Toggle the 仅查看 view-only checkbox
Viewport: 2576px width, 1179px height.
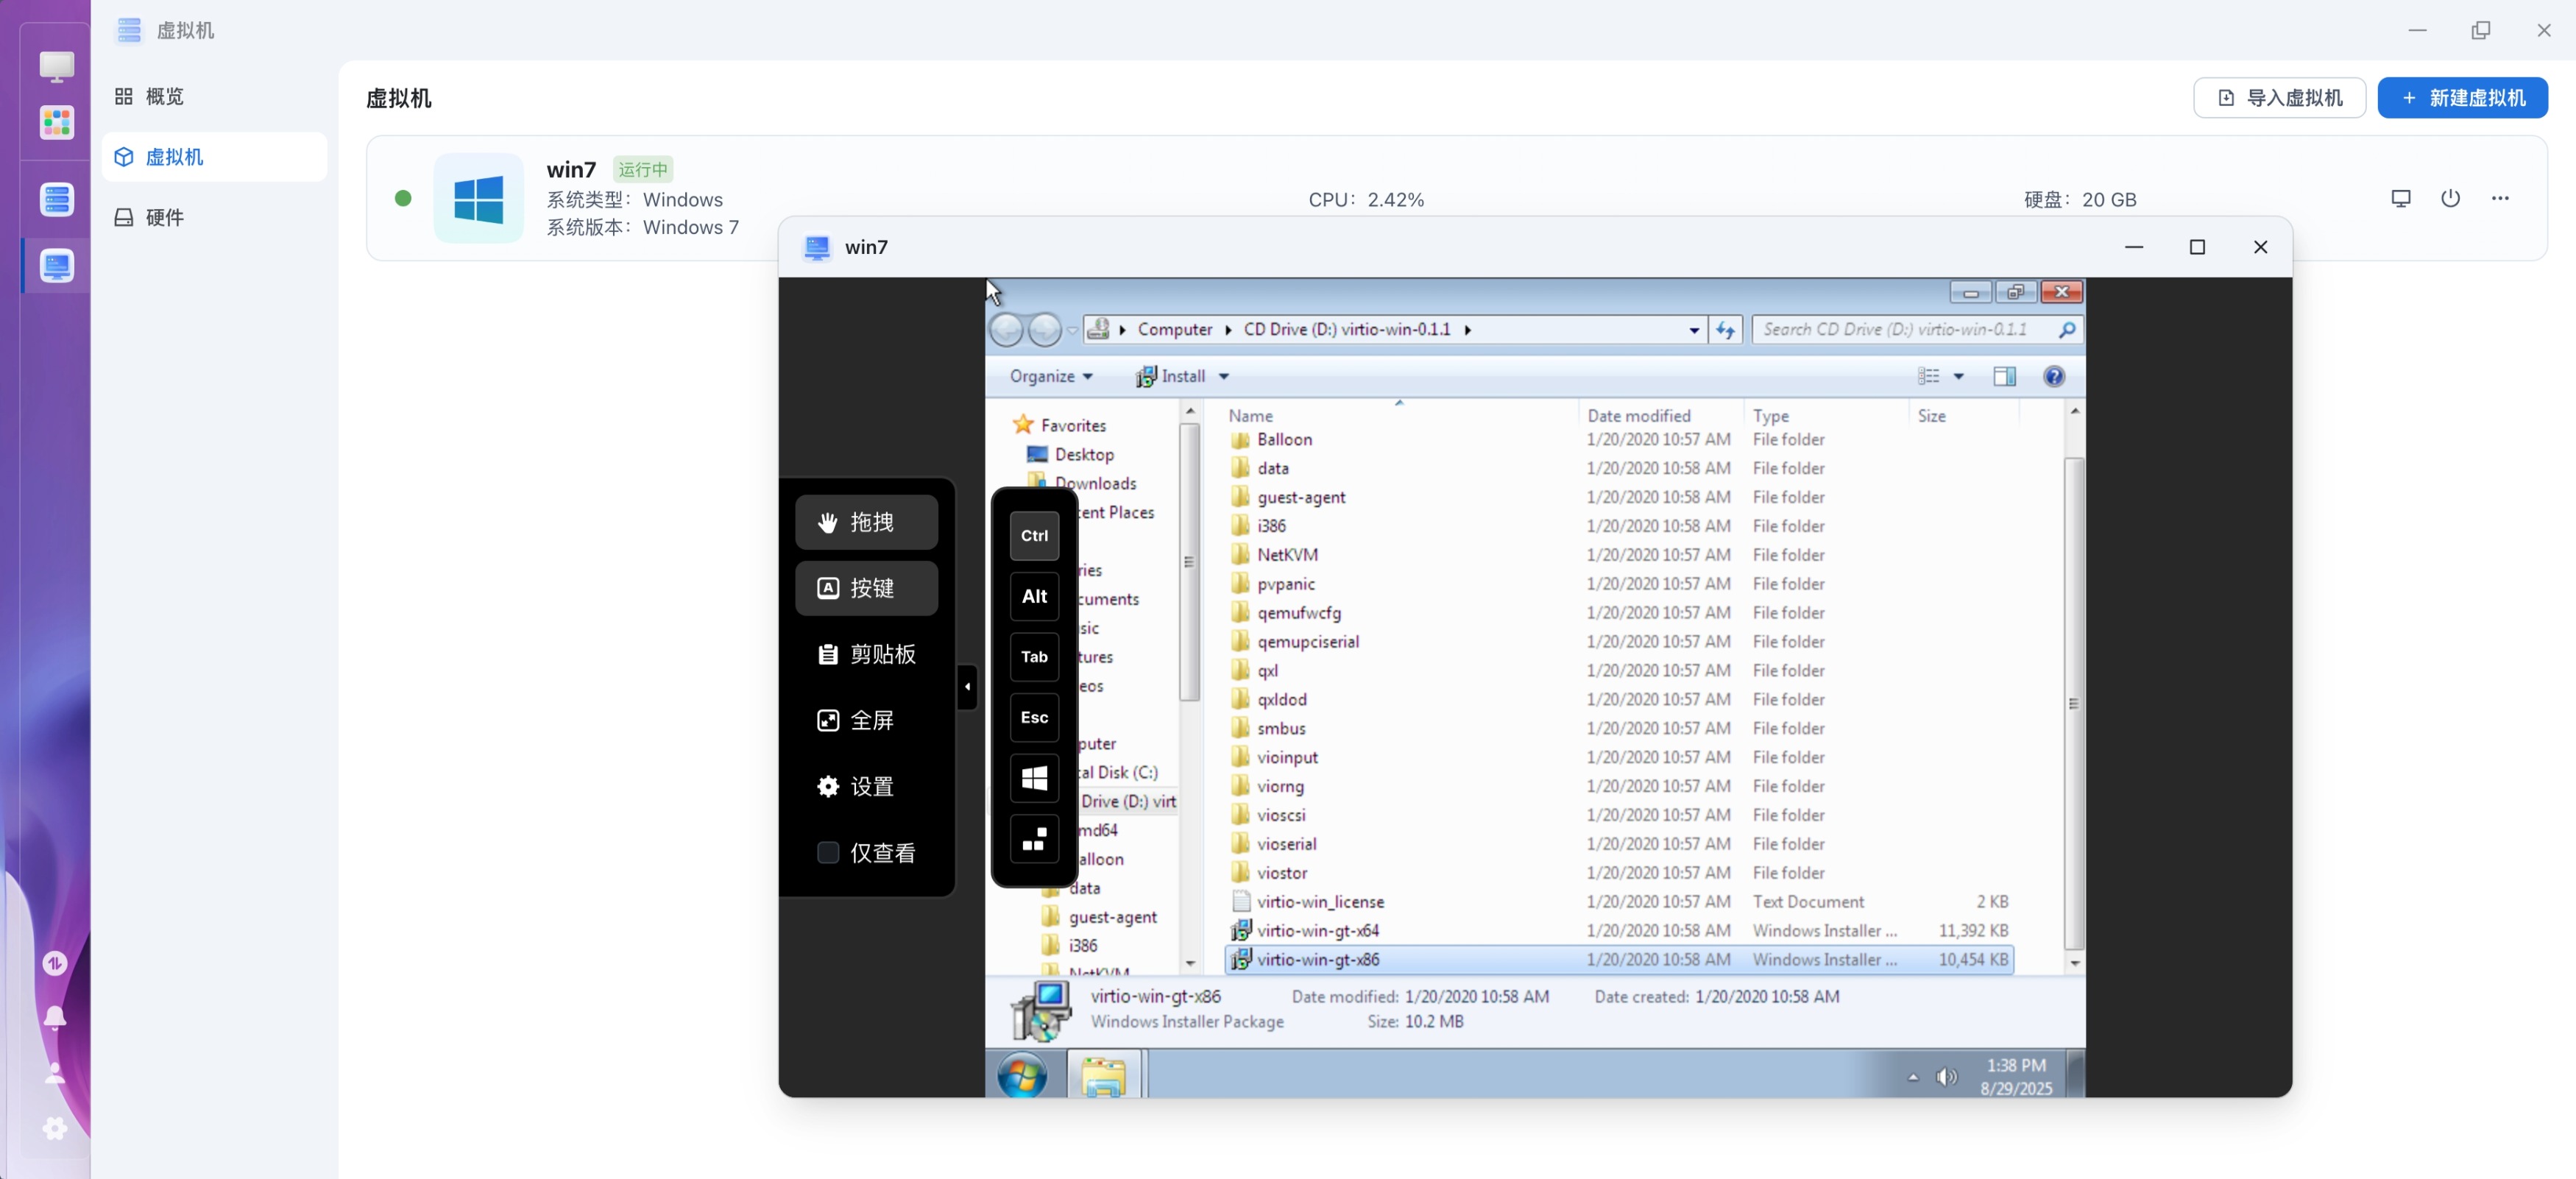[x=828, y=852]
